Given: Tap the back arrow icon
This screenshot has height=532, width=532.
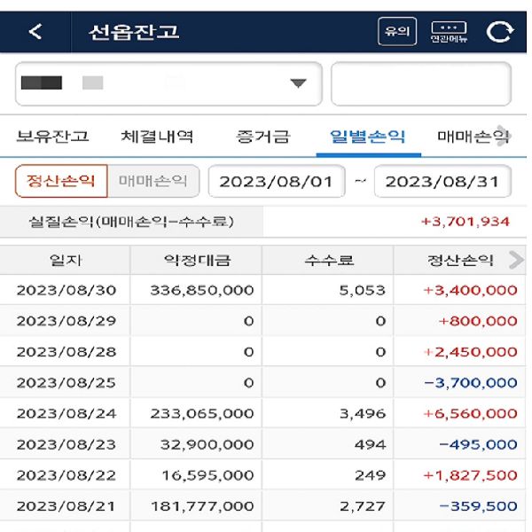Looking at the screenshot, I should (x=35, y=32).
